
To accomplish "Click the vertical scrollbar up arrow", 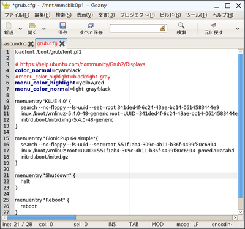I will [241, 52].
